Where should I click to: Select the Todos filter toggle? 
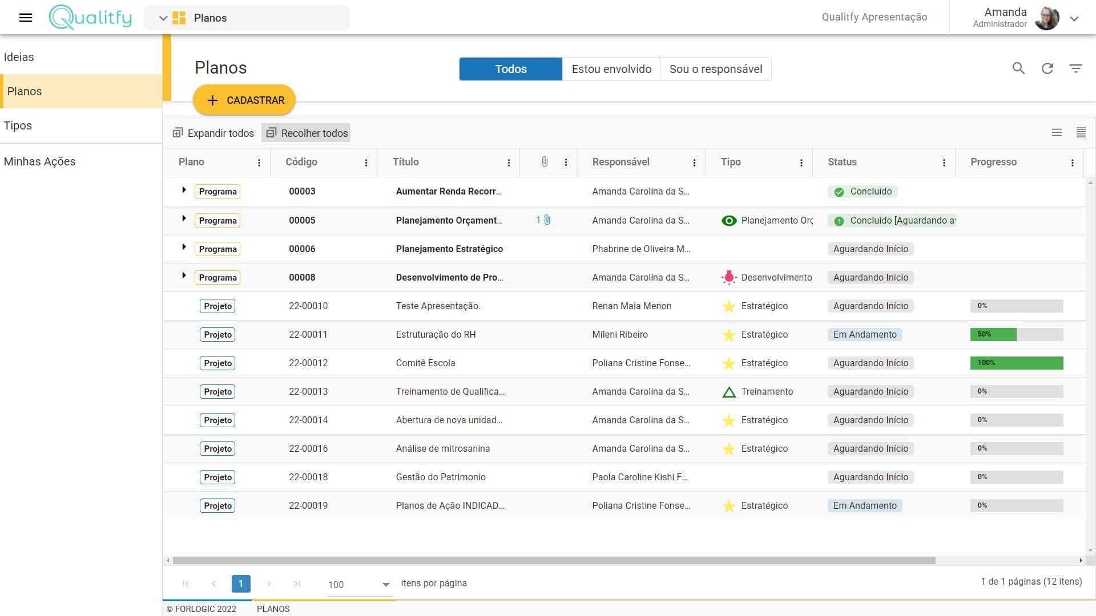click(510, 69)
